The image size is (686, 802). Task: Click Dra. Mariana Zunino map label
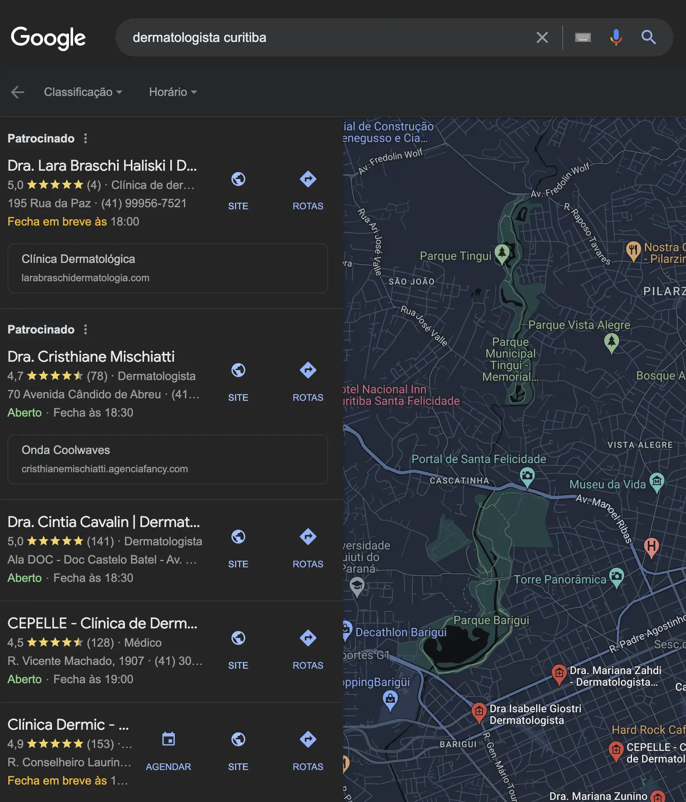tap(598, 796)
